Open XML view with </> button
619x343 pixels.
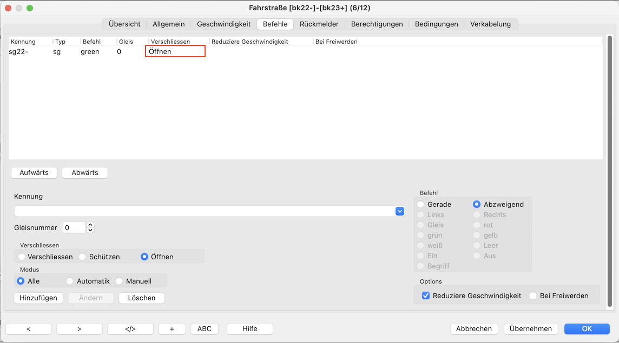click(130, 328)
